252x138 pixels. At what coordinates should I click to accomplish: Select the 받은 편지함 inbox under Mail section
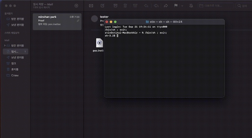tap(15, 46)
